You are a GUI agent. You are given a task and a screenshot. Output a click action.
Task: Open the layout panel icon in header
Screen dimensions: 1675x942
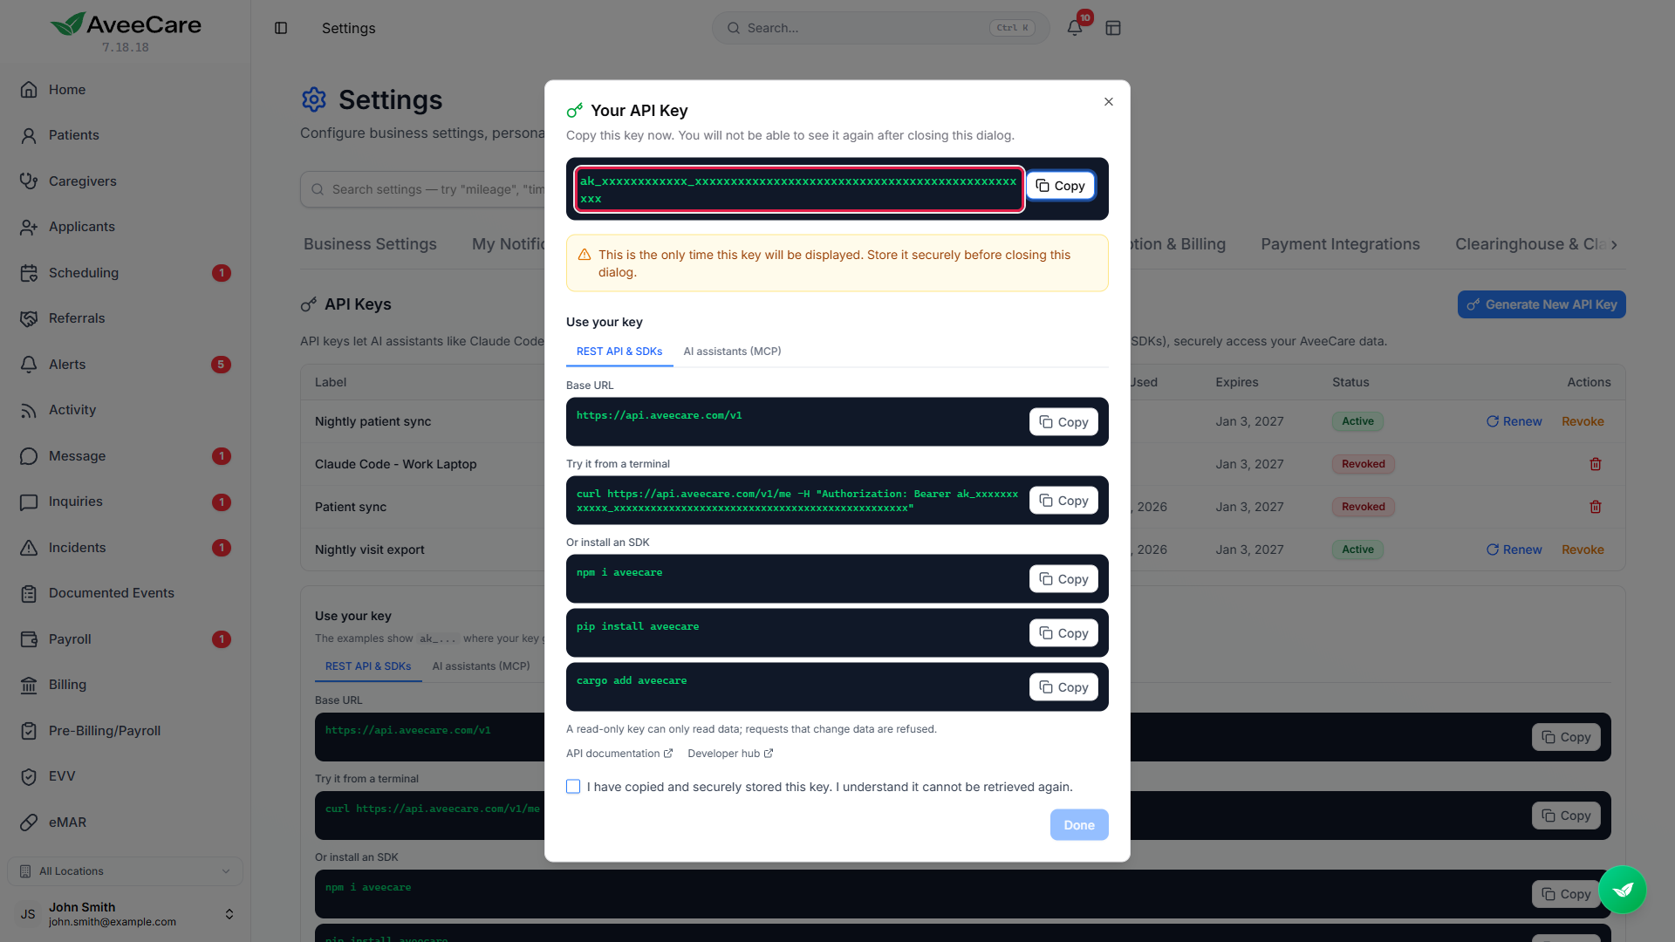point(1113,28)
